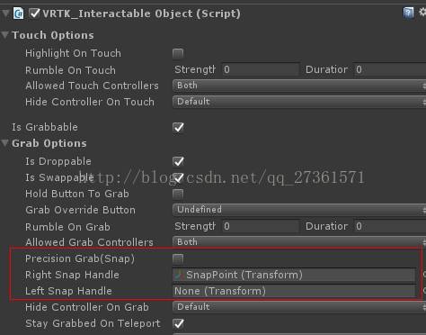The width and height of the screenshot is (426, 335).
Task: Select the Right Snap Handle object field
Action: click(294, 275)
